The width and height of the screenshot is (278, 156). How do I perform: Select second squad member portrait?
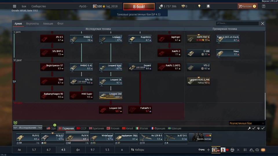tap(223, 150)
